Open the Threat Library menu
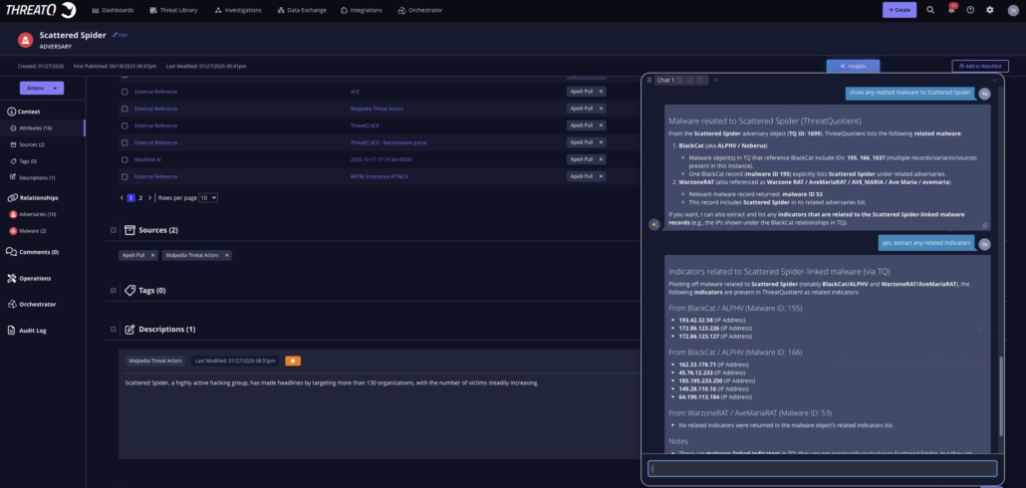 pos(173,10)
